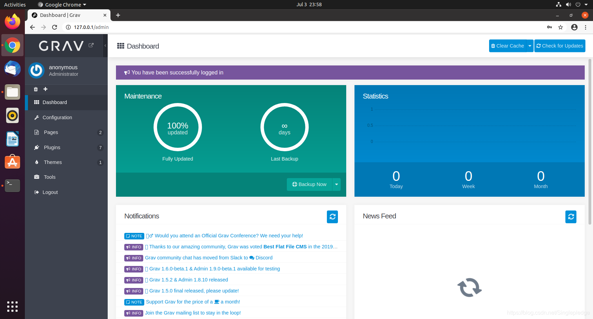Open the Google Chrome app menu in top bar
The image size is (593, 319).
62,4
